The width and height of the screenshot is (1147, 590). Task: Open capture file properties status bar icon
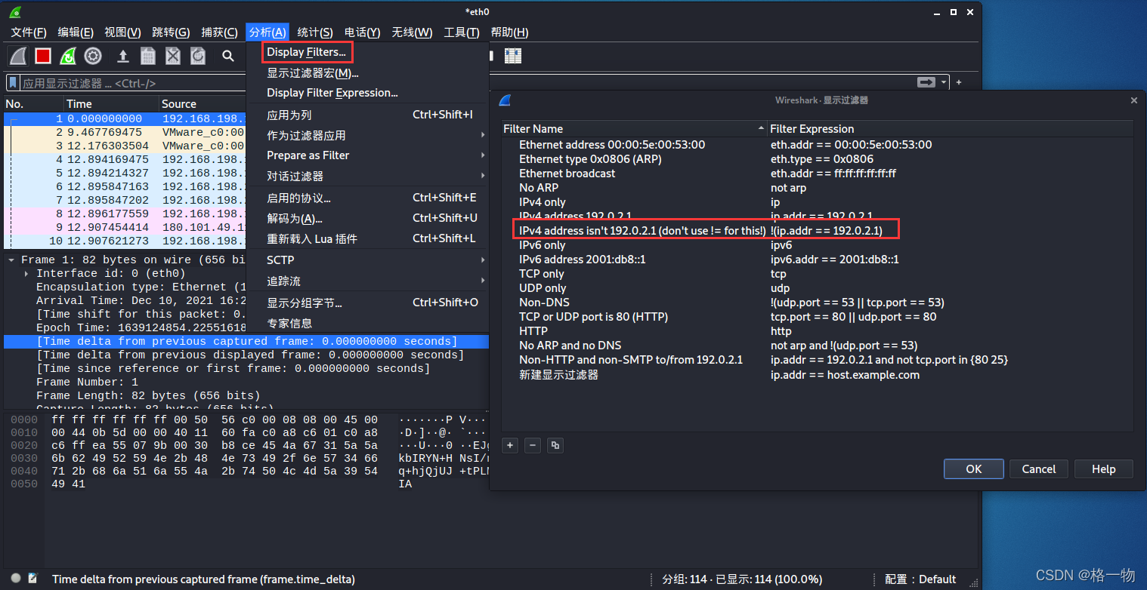33,579
